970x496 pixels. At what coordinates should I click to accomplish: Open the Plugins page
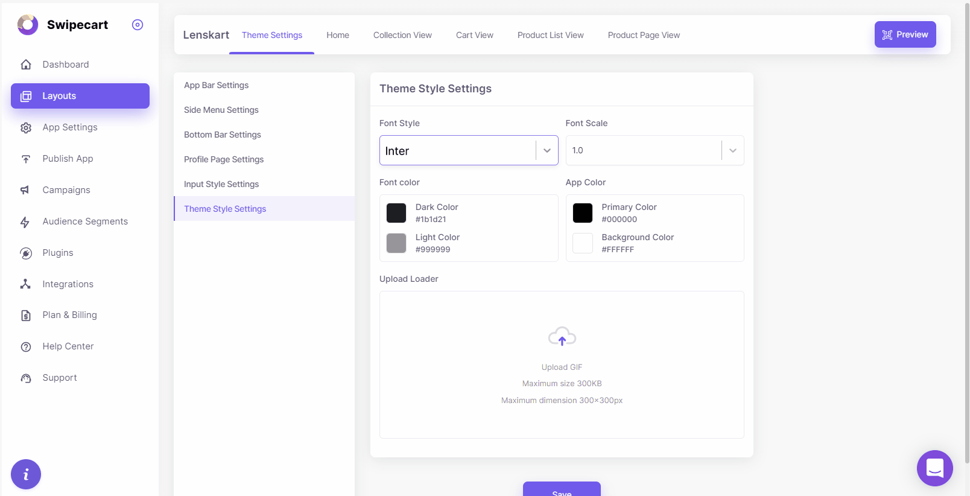[80, 253]
